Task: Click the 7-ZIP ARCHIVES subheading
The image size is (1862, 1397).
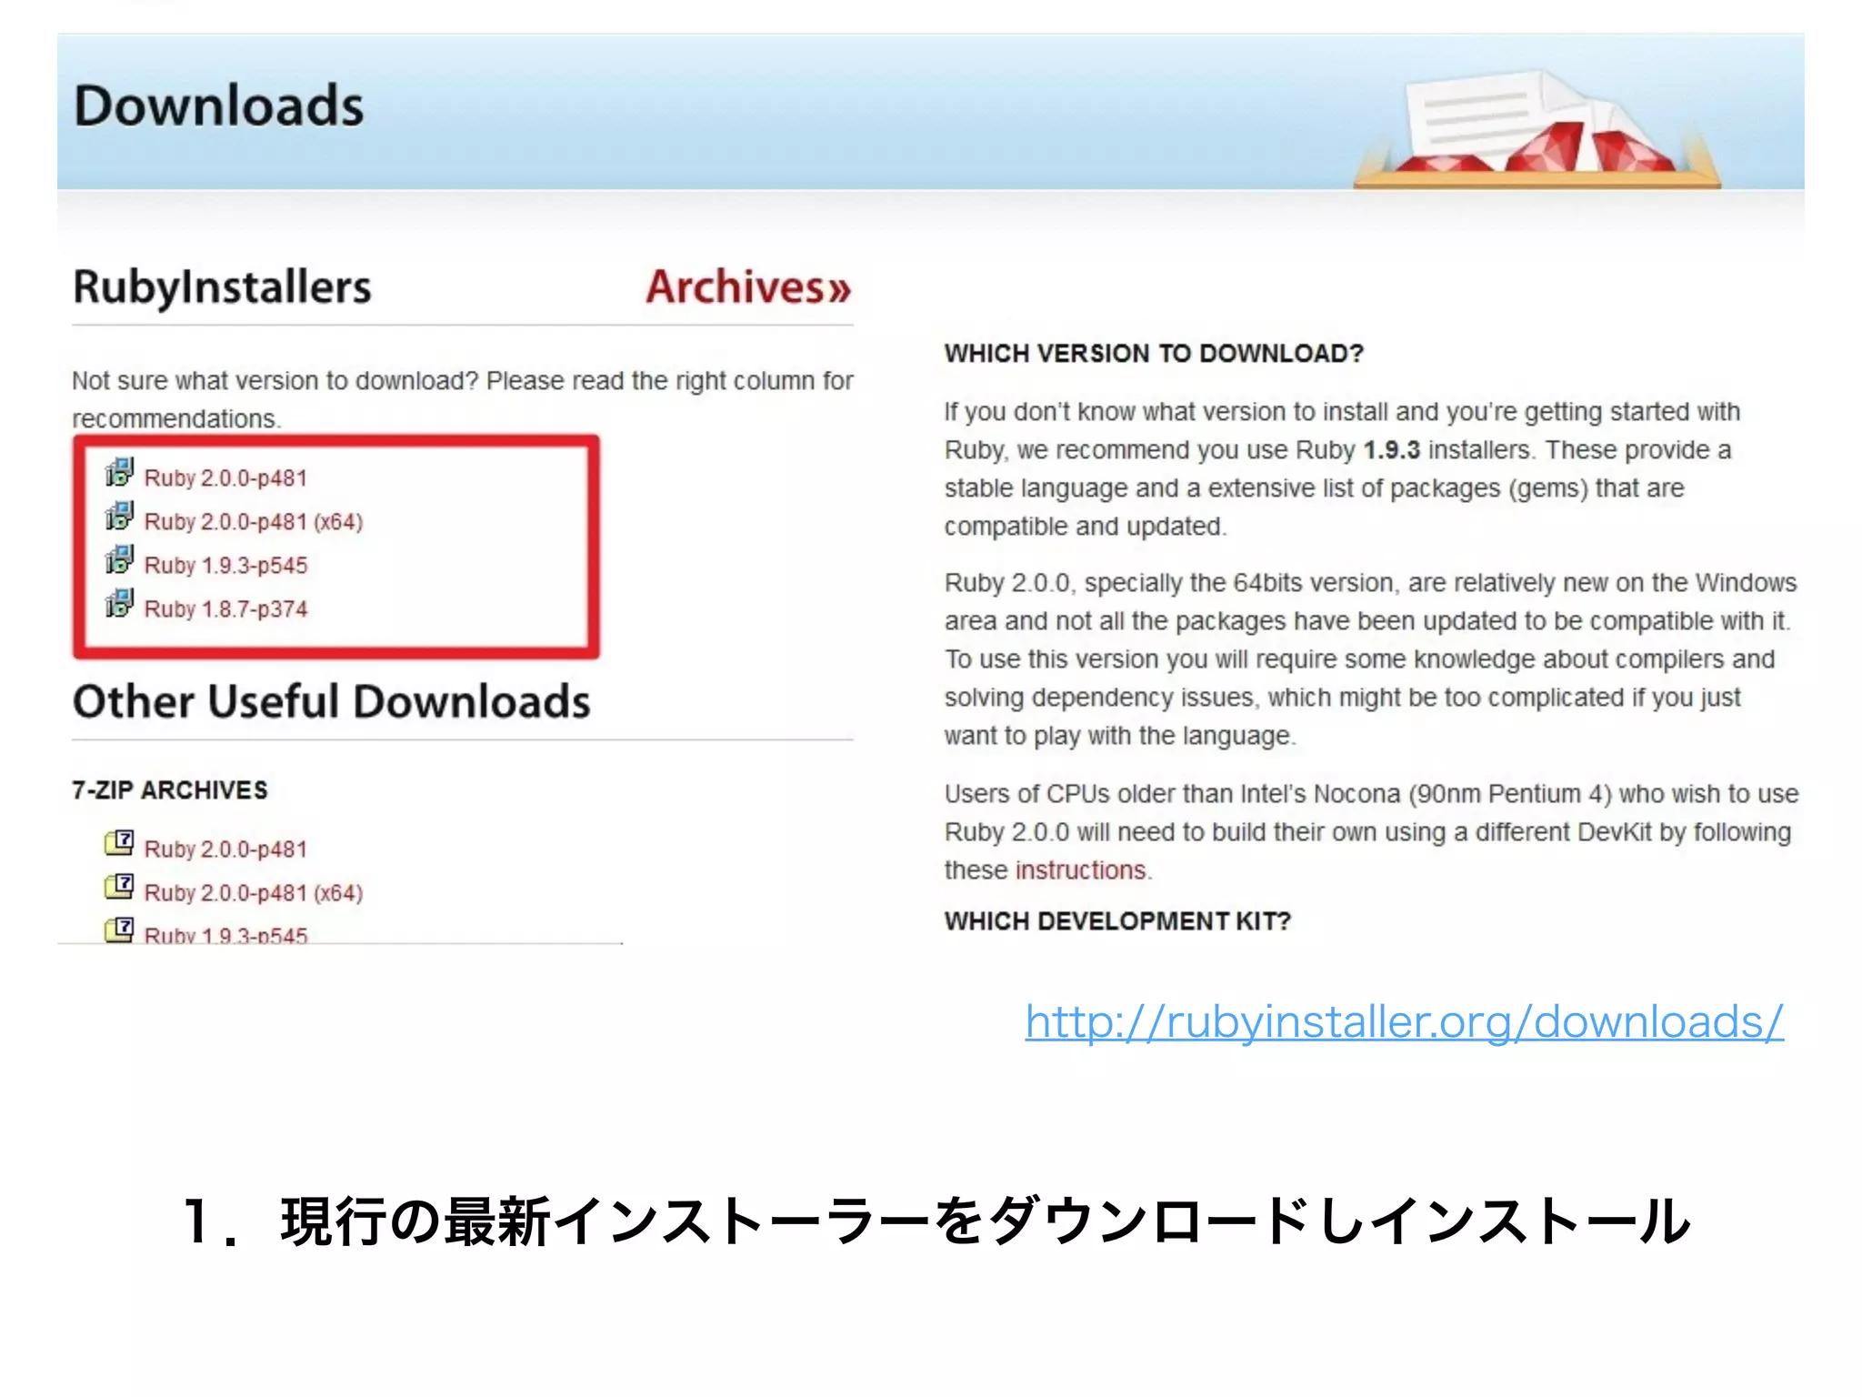Action: point(170,789)
